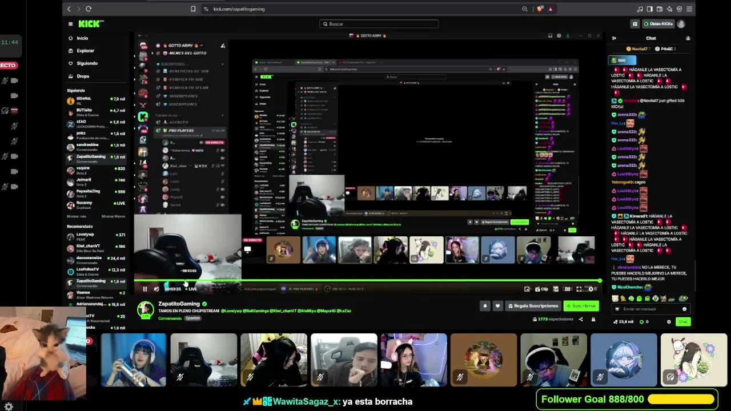Viewport: 731px width, 411px height.
Task: Collapse the following list with Mostrar Menos
Action: (113, 216)
